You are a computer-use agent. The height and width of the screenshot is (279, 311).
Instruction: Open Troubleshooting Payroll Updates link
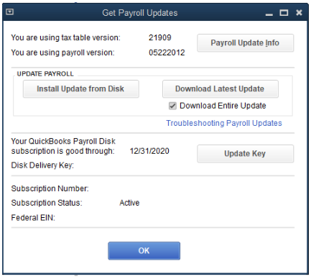pyautogui.click(x=224, y=123)
